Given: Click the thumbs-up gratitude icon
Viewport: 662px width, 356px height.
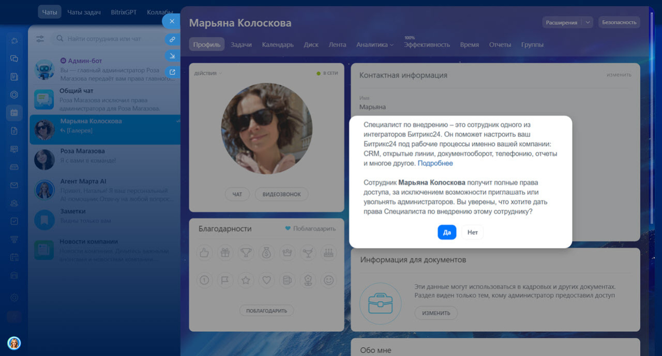Looking at the screenshot, I should [205, 253].
